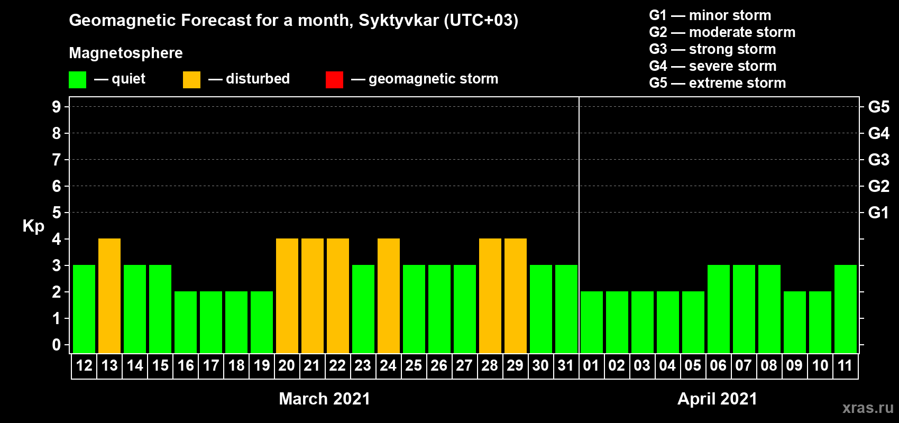899x423 pixels.
Task: Click the Kp axis value 5
Action: (57, 213)
